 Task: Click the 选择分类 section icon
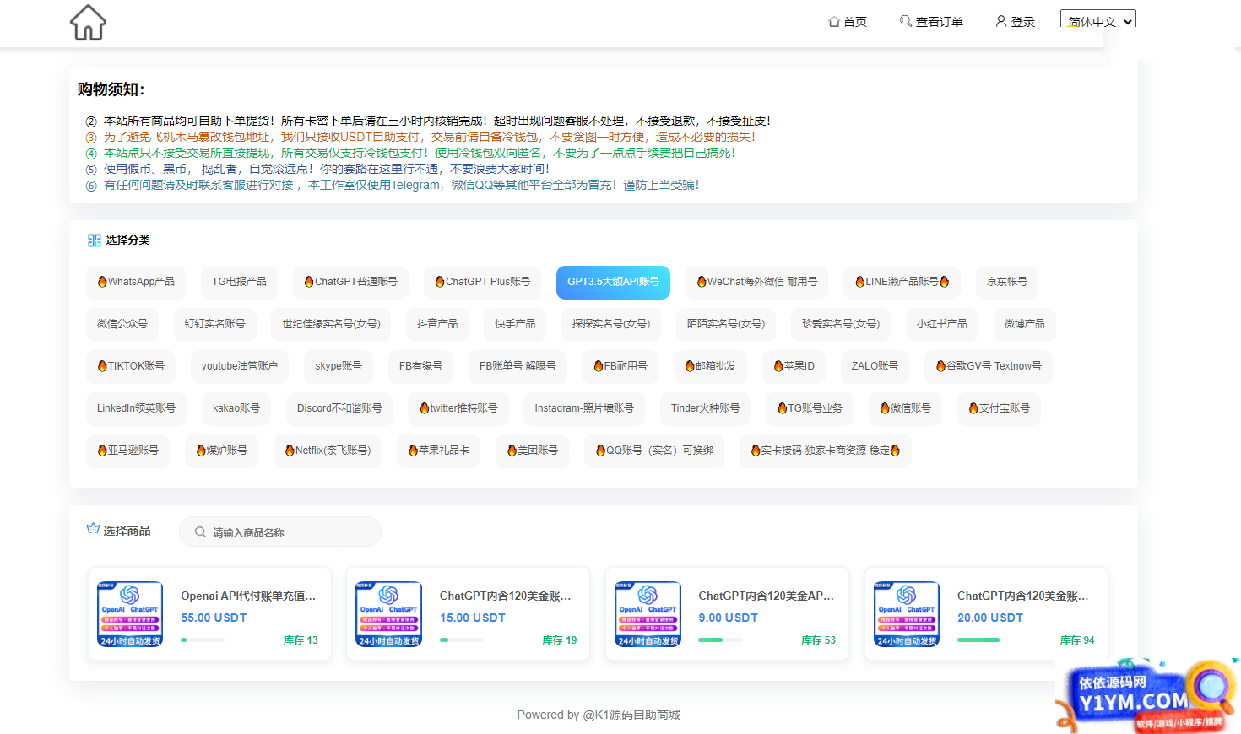[94, 240]
